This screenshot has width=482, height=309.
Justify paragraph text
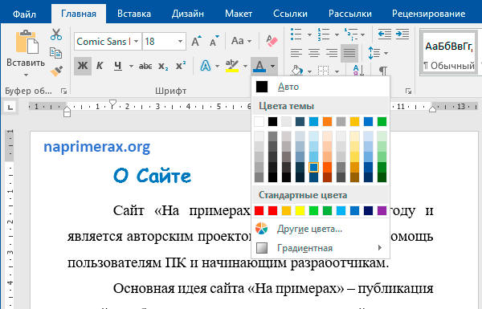pos(349,53)
